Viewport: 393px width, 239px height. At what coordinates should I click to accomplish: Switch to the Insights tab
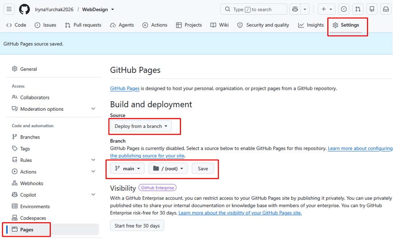pos(311,25)
